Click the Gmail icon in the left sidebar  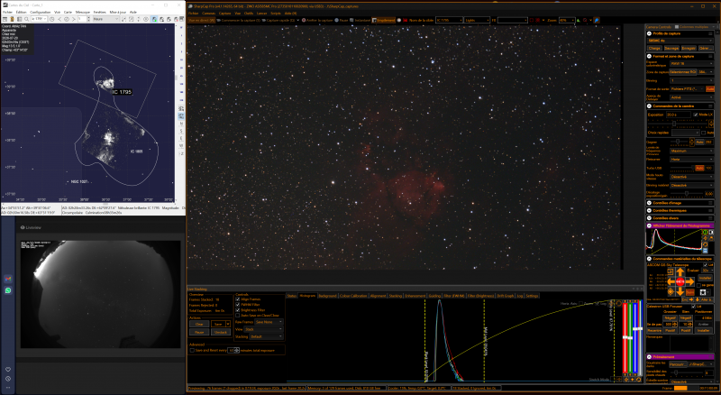tap(8, 279)
